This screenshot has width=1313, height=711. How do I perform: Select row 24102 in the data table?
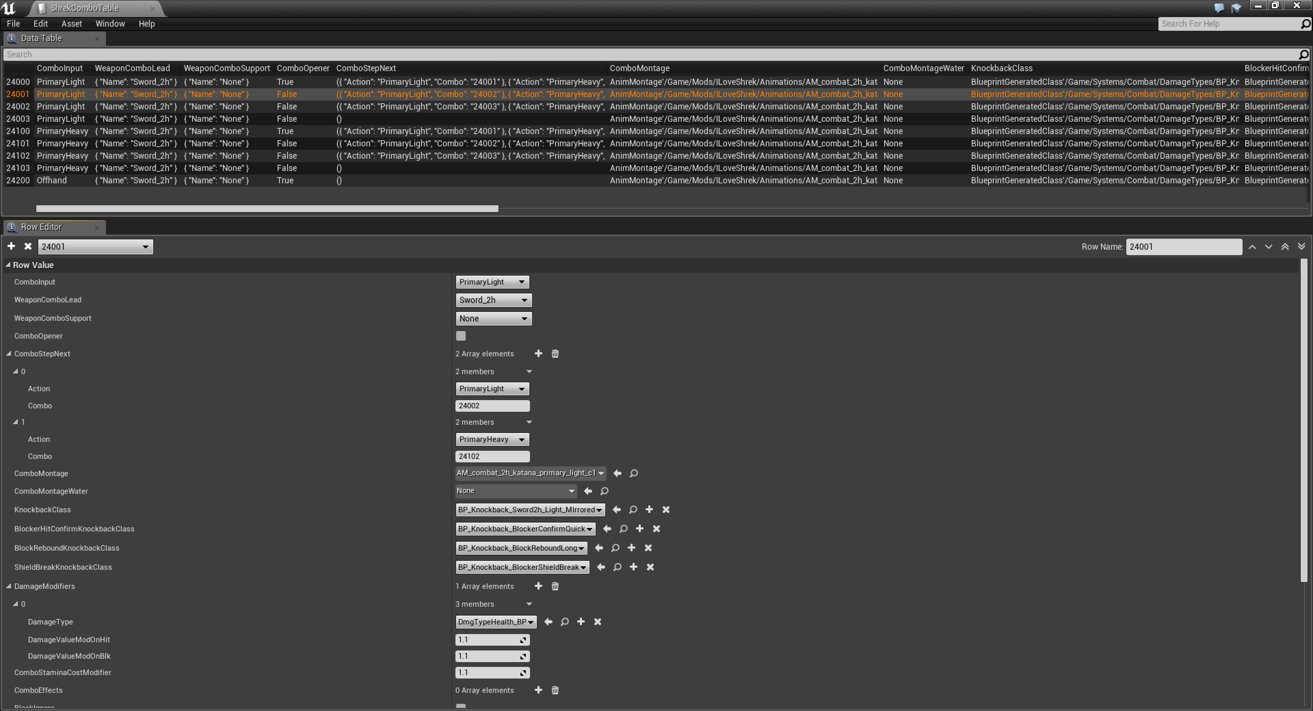click(18, 156)
